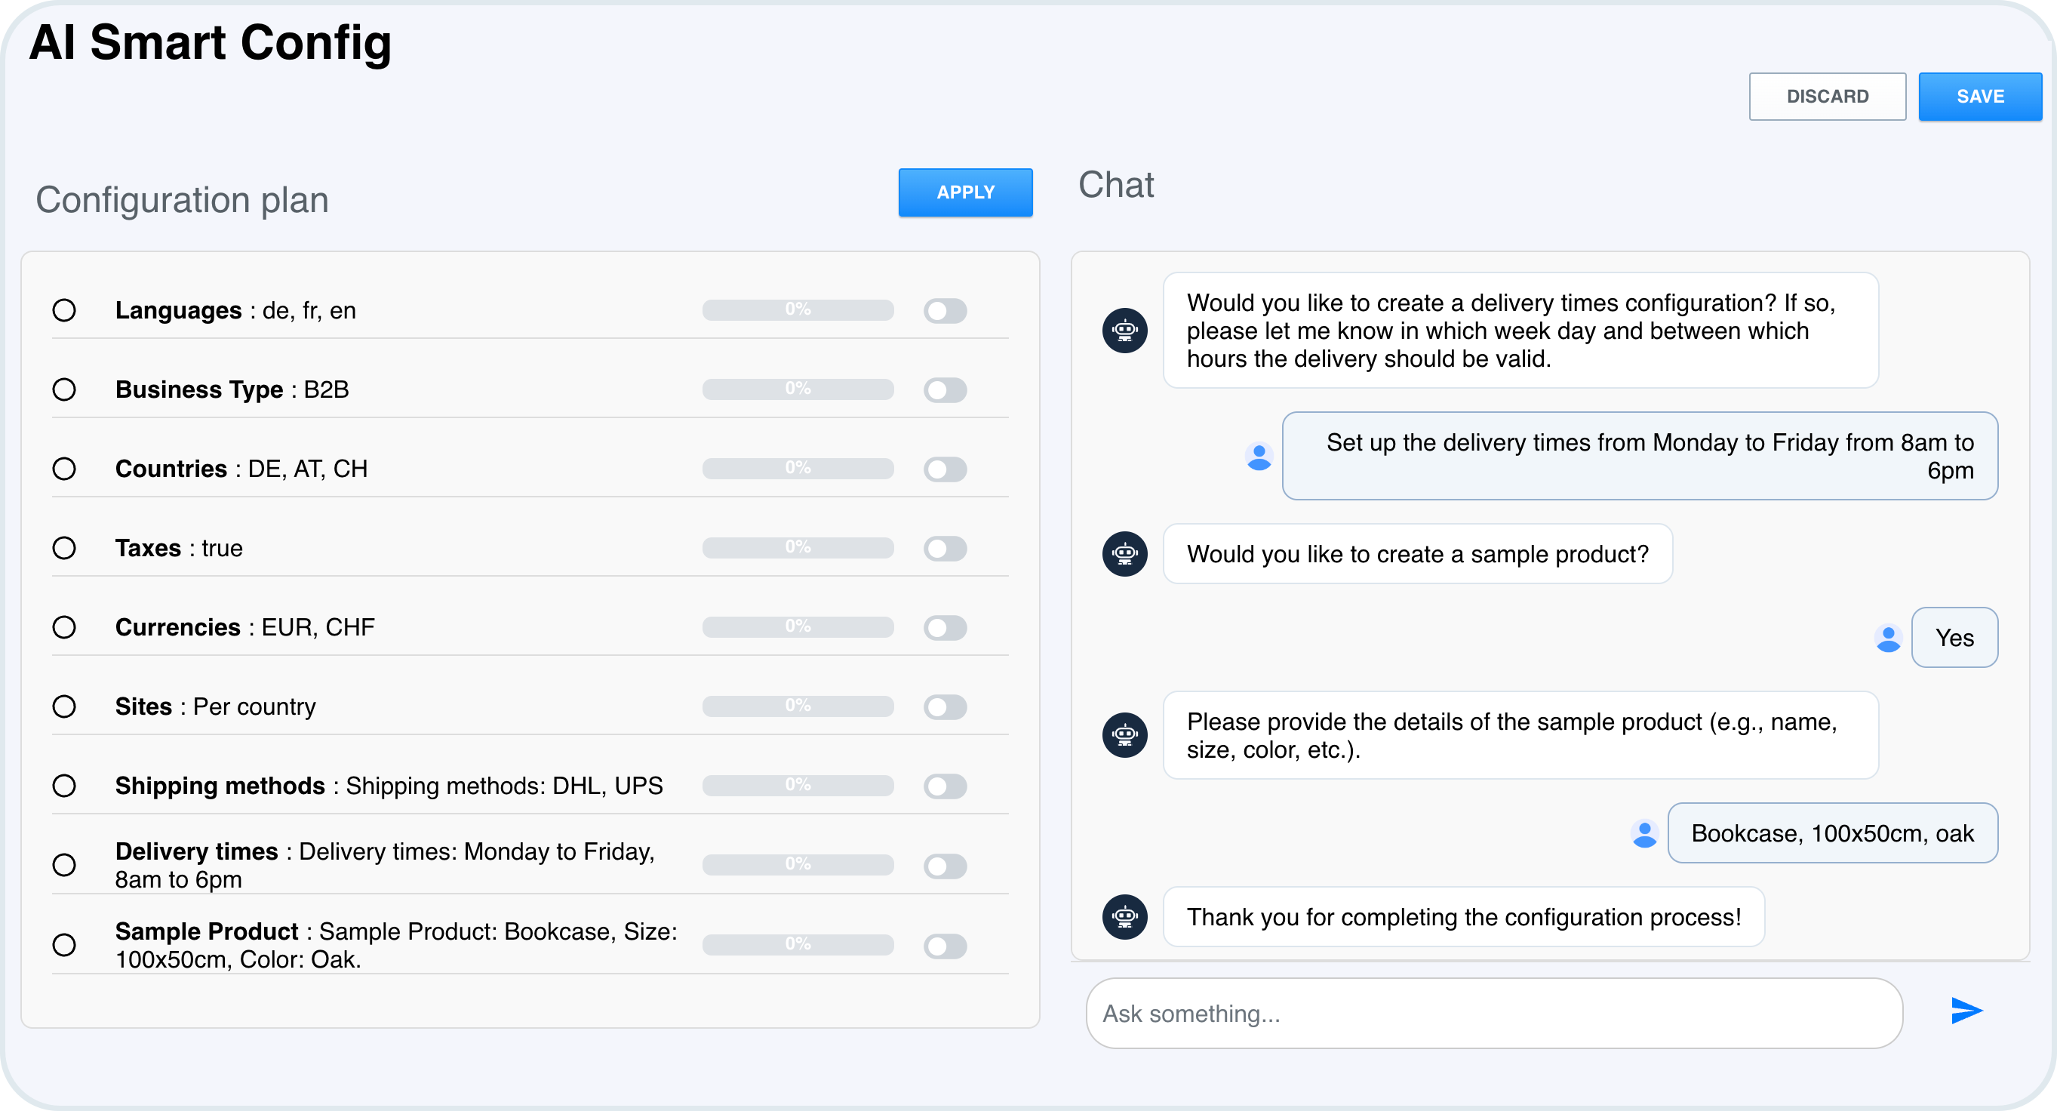
Task: Click the Save button
Action: 1979,97
